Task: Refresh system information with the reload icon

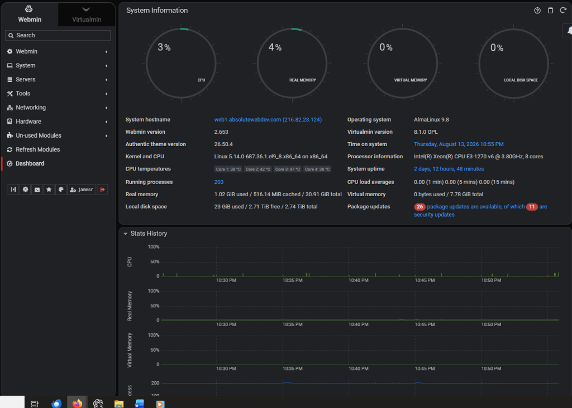Action: pos(563,10)
